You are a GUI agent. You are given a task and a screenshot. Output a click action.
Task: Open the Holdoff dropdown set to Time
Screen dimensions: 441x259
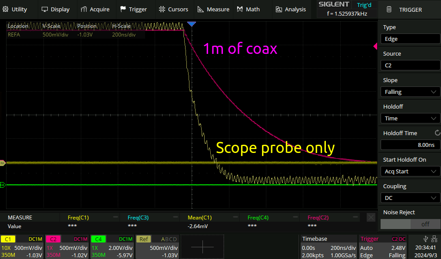coord(410,118)
